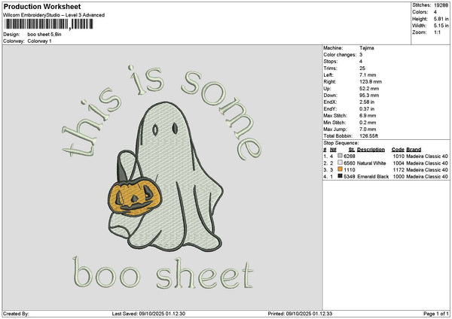Click the Stitches value 19288

pyautogui.click(x=441, y=5)
